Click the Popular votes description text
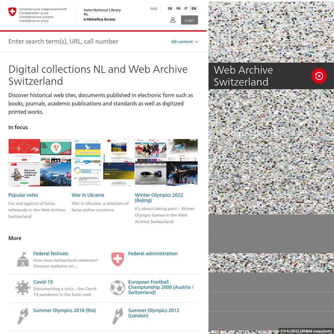This screenshot has height=334, width=334. pos(37,210)
